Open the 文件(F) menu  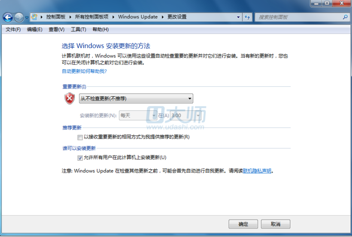pyautogui.click(x=13, y=30)
